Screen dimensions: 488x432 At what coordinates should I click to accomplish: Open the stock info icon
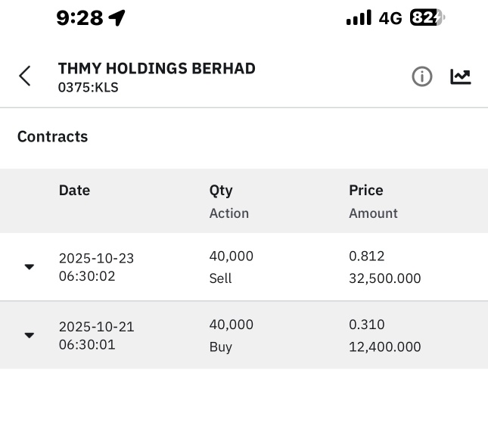(422, 76)
